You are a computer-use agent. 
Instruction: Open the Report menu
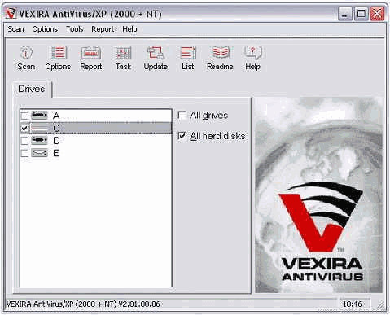[103, 29]
